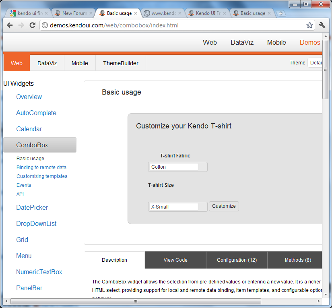Click the horizontal scrollbar thumb

(x=136, y=301)
